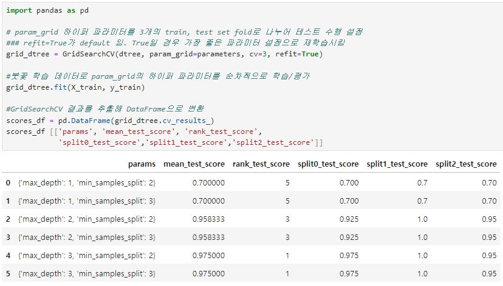
Task: Click the grid_dtree.fit(X_train, y_train) line
Action: point(75,87)
